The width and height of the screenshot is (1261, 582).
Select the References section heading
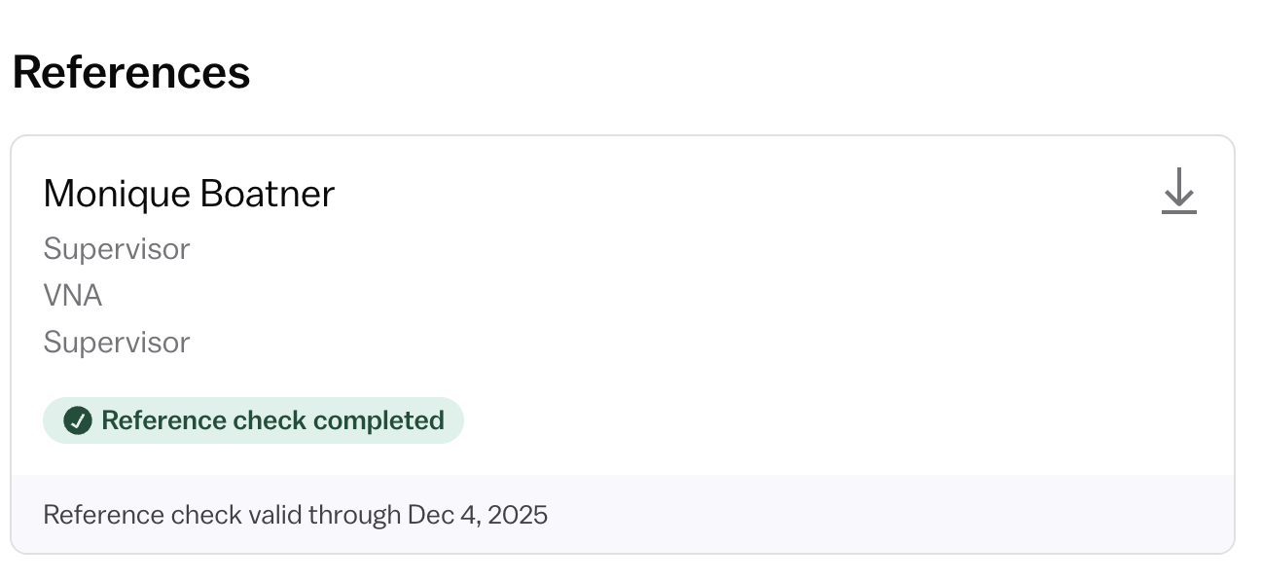click(131, 72)
